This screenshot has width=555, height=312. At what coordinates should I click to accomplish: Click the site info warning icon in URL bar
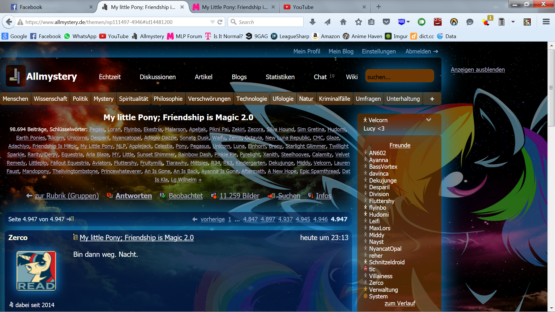[20, 22]
